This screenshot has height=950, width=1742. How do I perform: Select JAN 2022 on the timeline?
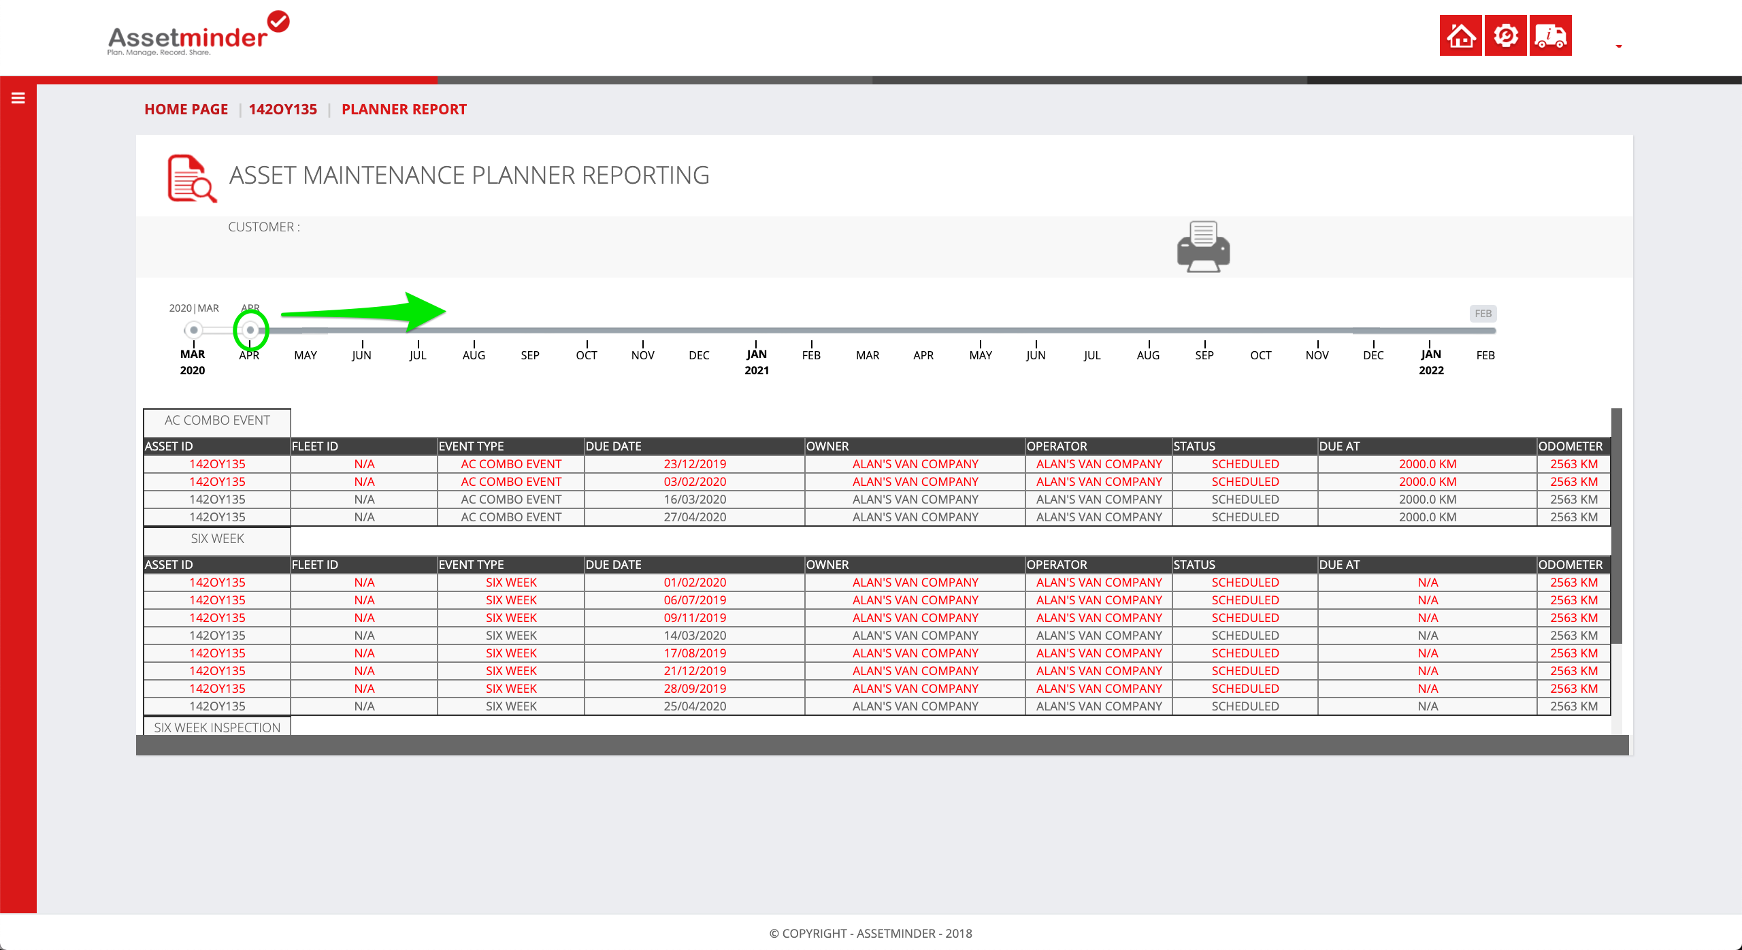click(1430, 361)
